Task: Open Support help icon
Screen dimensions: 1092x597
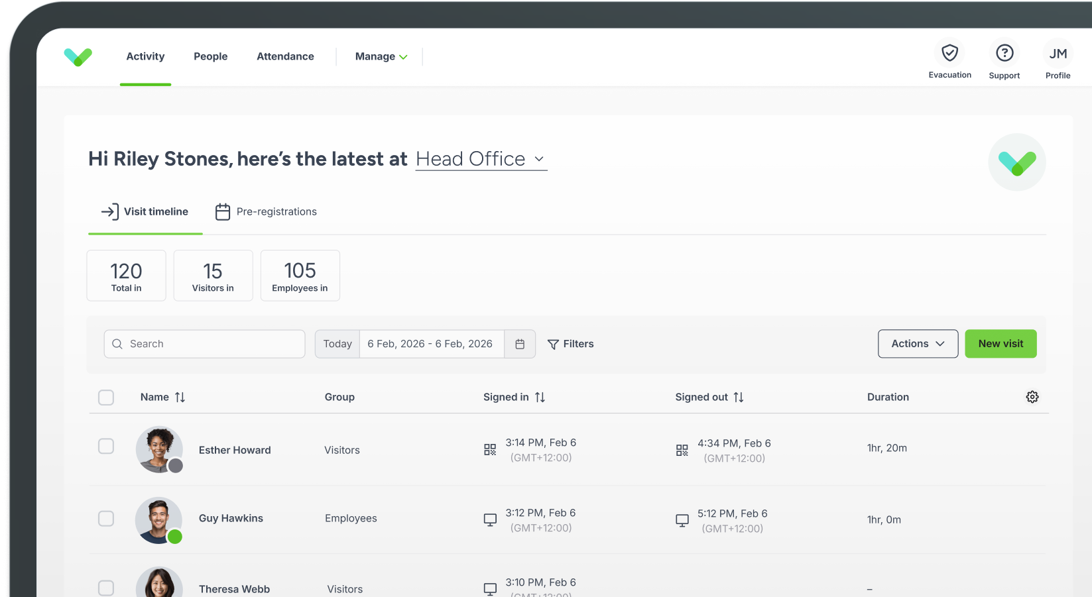Action: 1004,53
